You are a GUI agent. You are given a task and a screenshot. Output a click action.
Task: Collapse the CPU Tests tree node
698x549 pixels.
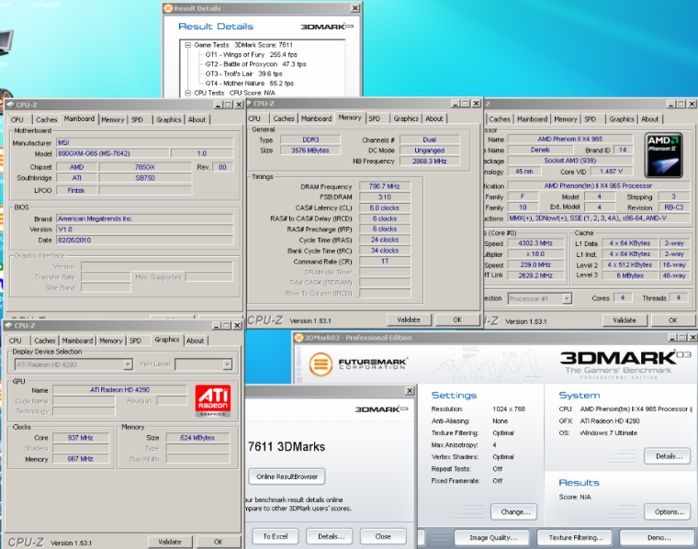coord(188,93)
